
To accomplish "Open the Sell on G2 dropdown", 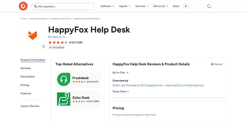I will pos(161,6).
